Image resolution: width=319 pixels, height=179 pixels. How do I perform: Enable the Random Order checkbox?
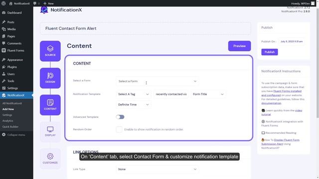(x=119, y=129)
